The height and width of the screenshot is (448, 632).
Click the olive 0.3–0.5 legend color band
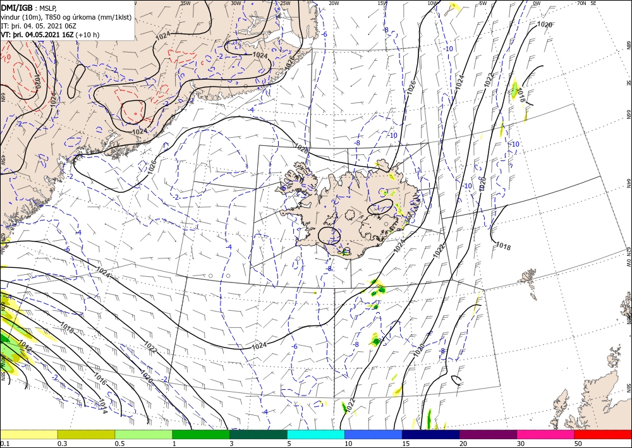click(86, 434)
